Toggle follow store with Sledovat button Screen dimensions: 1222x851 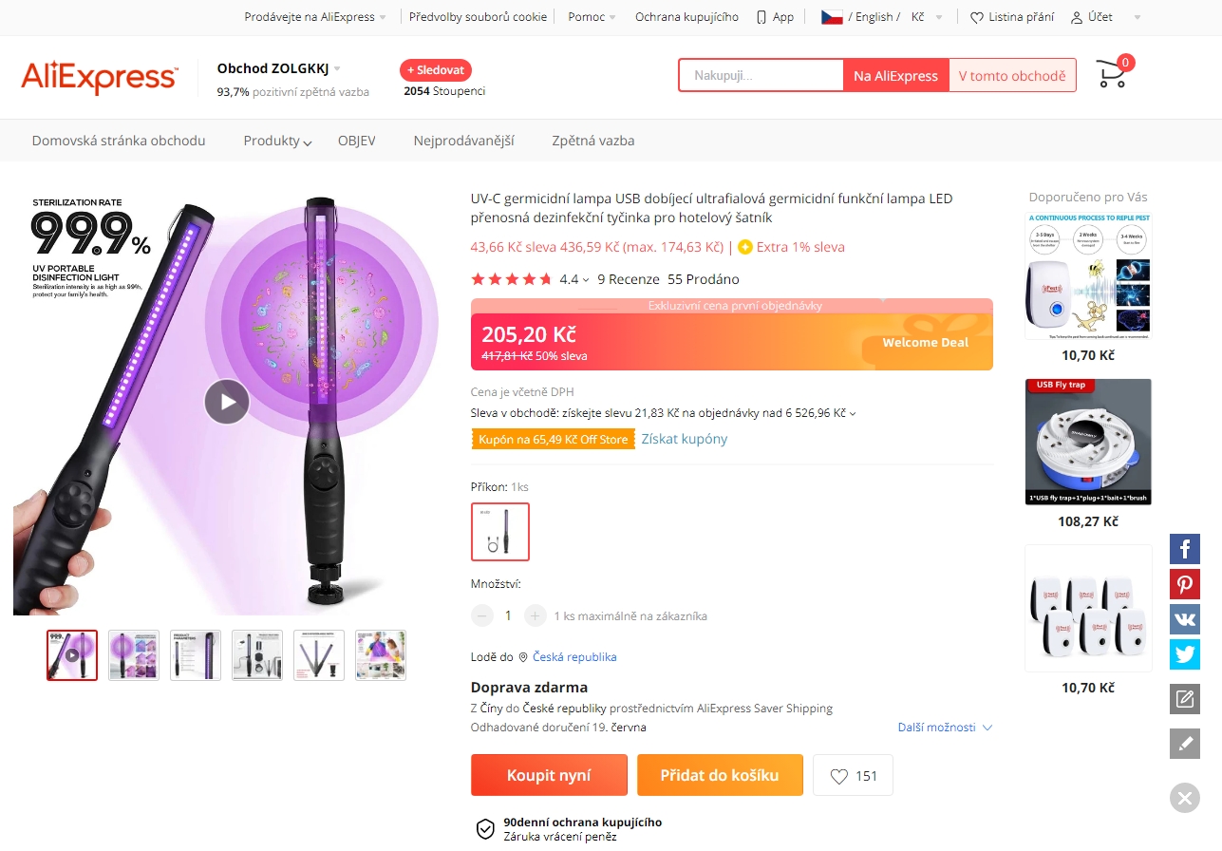pyautogui.click(x=436, y=70)
